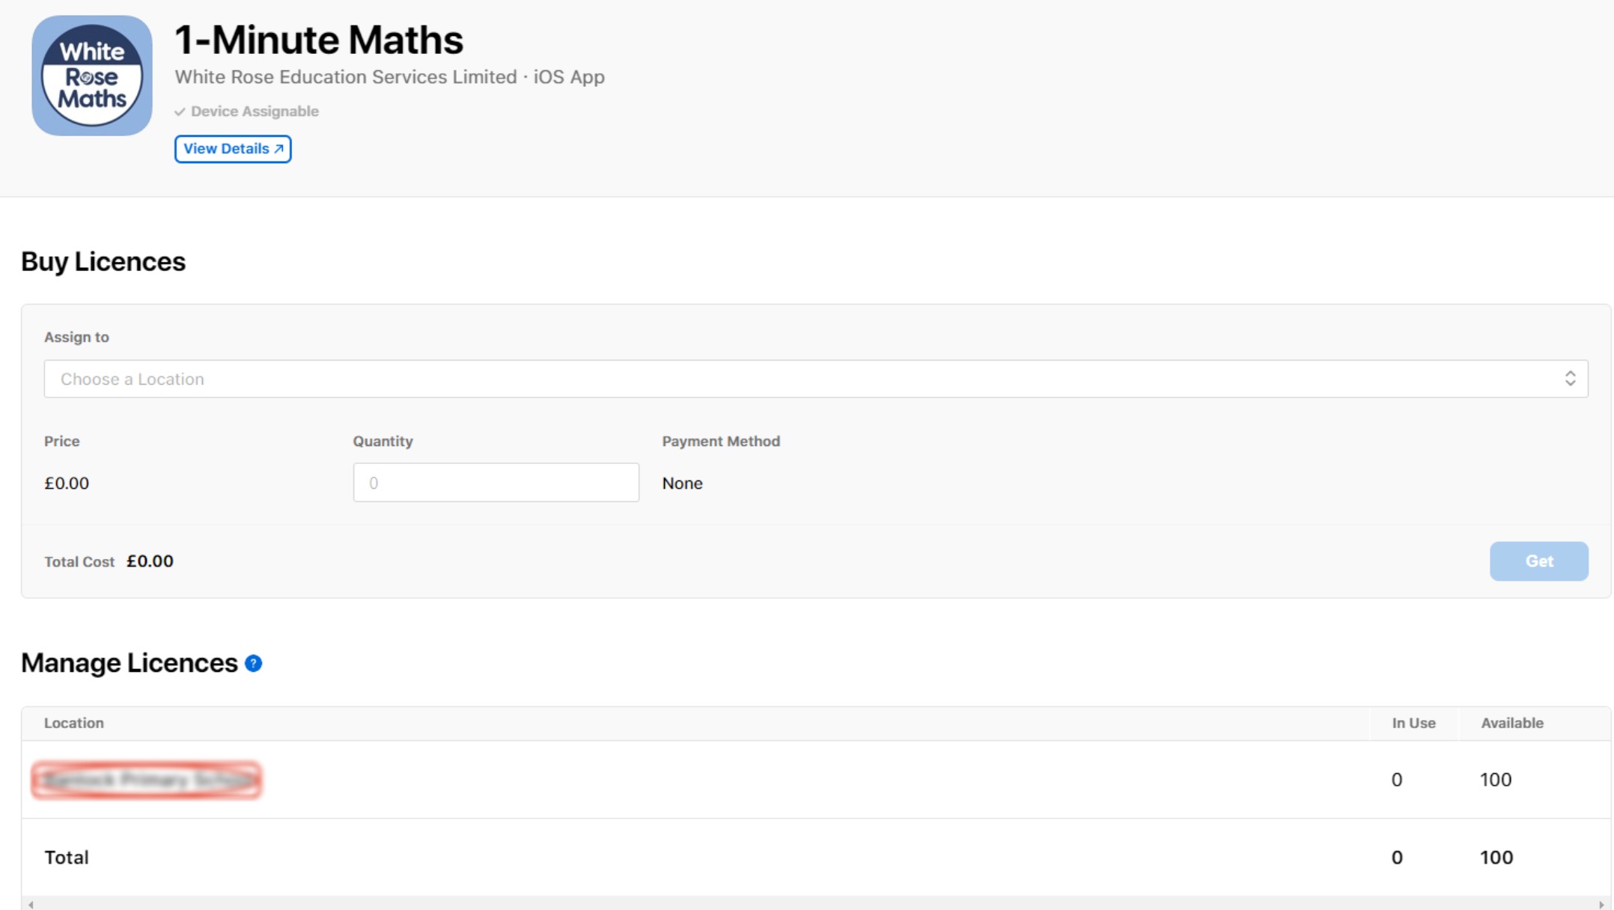1614x910 pixels.
Task: Click the Available column header
Action: (x=1511, y=723)
